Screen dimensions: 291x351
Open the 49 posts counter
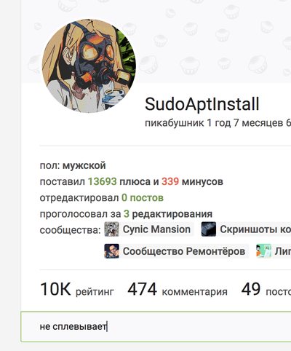coord(266,289)
